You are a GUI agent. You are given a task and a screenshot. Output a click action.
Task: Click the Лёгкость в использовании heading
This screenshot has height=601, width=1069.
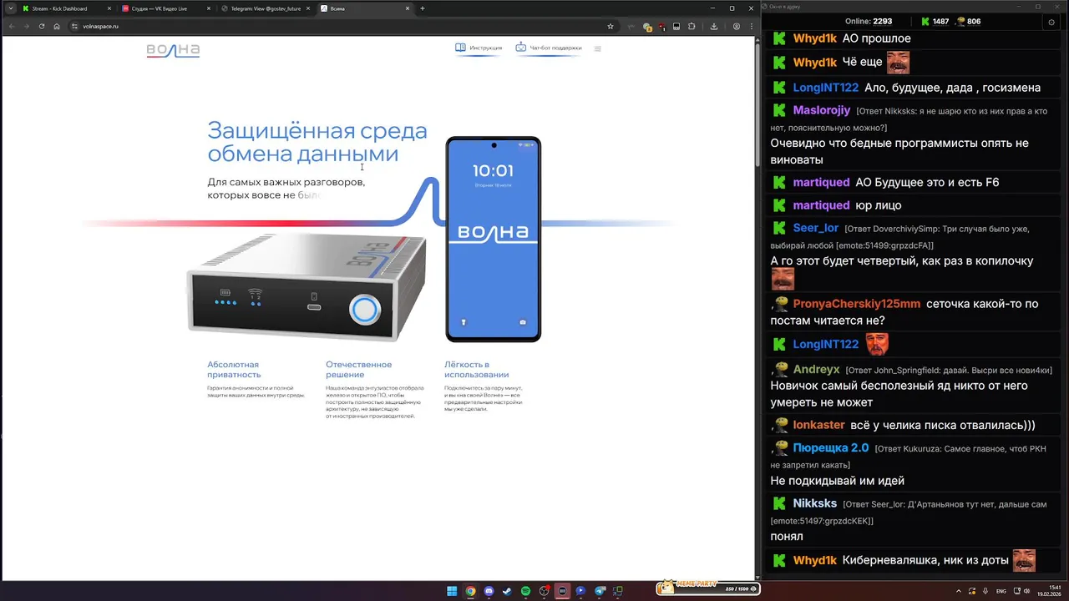pyautogui.click(x=476, y=369)
